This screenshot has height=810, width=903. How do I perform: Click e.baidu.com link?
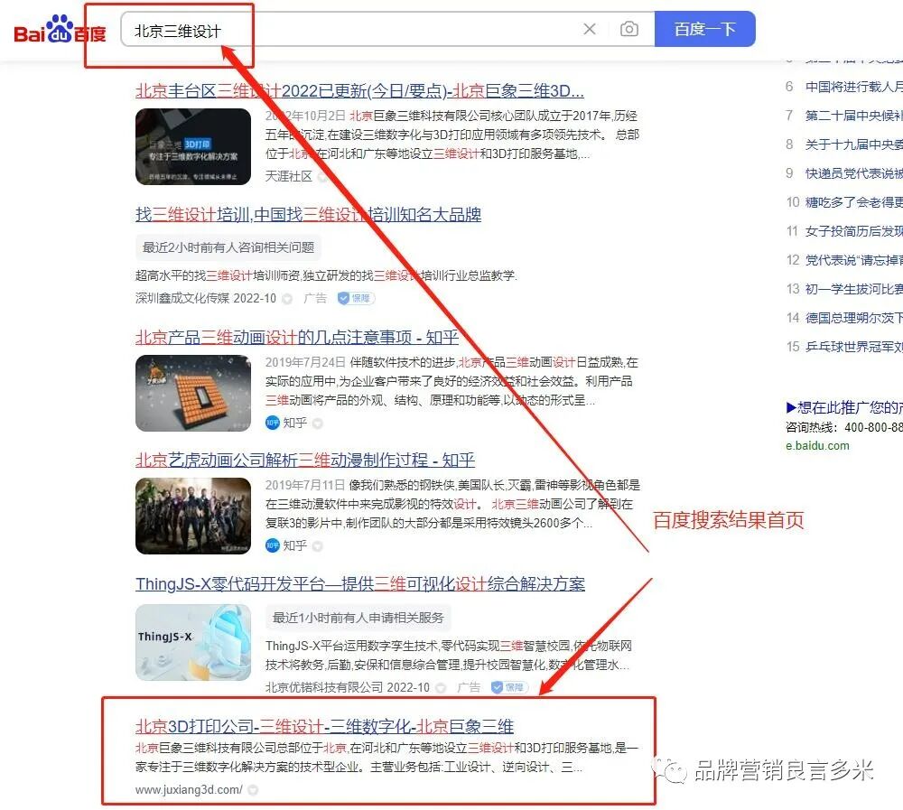[x=817, y=445]
